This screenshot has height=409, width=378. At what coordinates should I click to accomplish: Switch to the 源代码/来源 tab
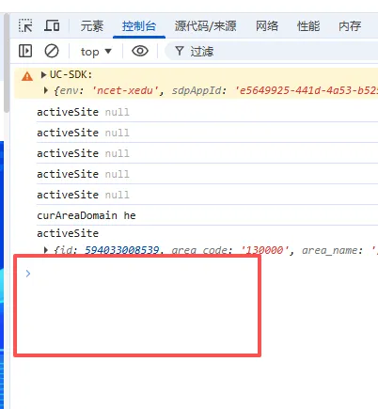point(205,26)
